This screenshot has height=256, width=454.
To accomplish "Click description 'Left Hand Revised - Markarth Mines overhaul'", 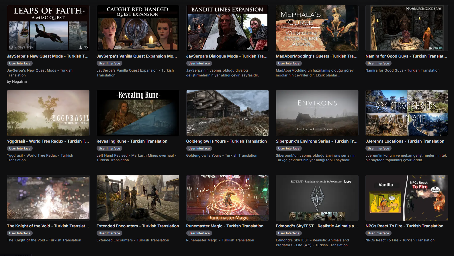I will 136,158.
